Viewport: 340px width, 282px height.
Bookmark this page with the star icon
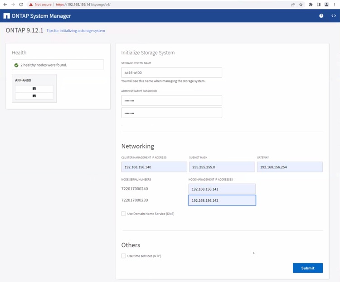[x=301, y=5]
